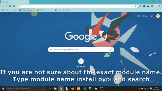The image size is (162, 91).
Task: Open the Grammarly extension icon
Action: pyautogui.click(x=140, y=6)
